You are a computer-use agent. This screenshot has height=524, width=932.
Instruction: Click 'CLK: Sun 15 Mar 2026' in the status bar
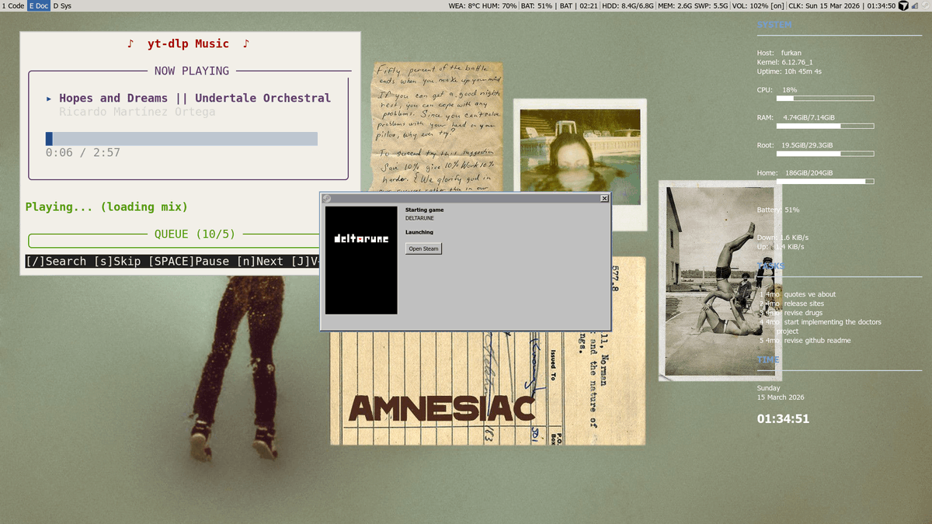[x=825, y=5]
